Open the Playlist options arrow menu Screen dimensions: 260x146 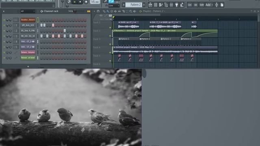[x=95, y=11]
